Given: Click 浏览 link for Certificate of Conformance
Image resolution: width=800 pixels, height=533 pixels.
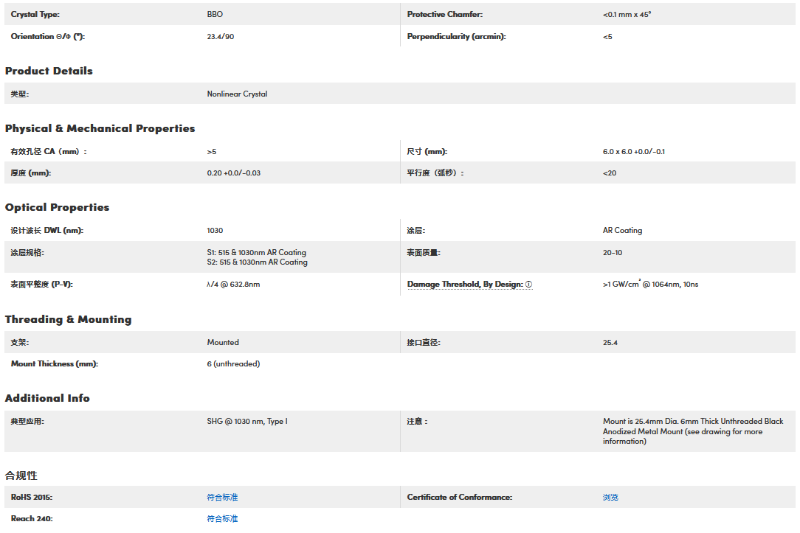Looking at the screenshot, I should tap(610, 498).
